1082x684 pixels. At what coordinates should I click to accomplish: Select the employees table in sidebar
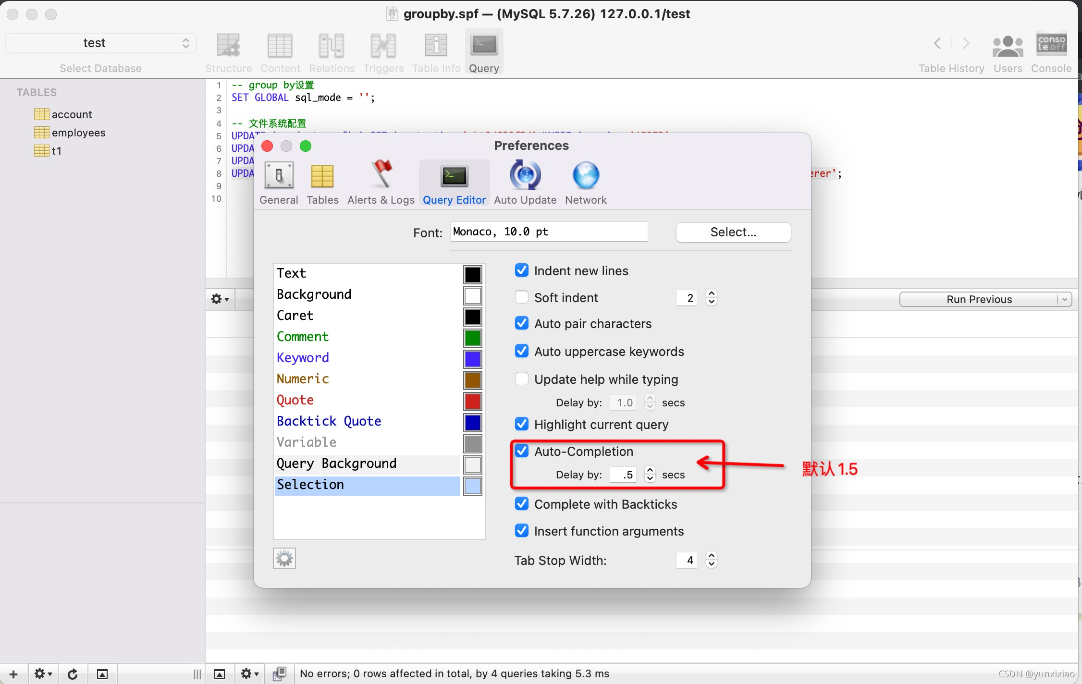click(78, 133)
